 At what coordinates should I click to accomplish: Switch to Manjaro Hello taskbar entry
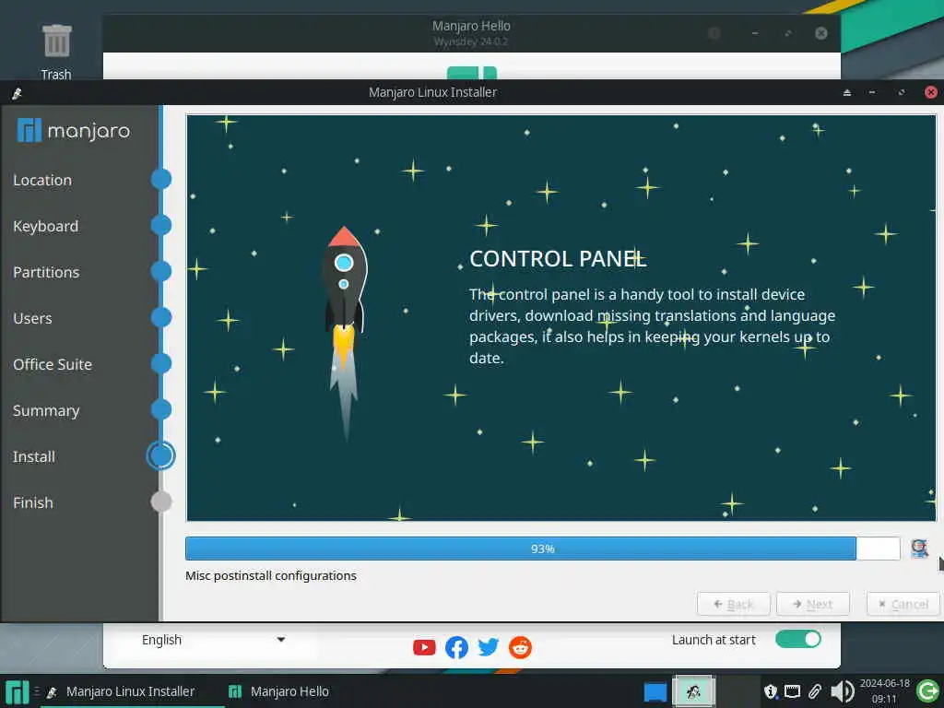(279, 691)
